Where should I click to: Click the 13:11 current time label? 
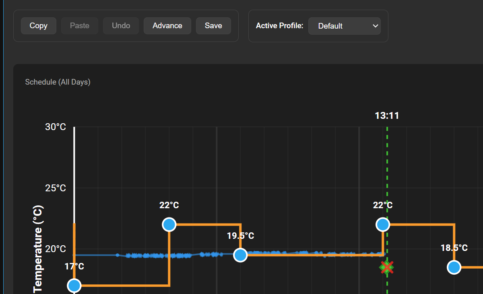[x=387, y=116]
